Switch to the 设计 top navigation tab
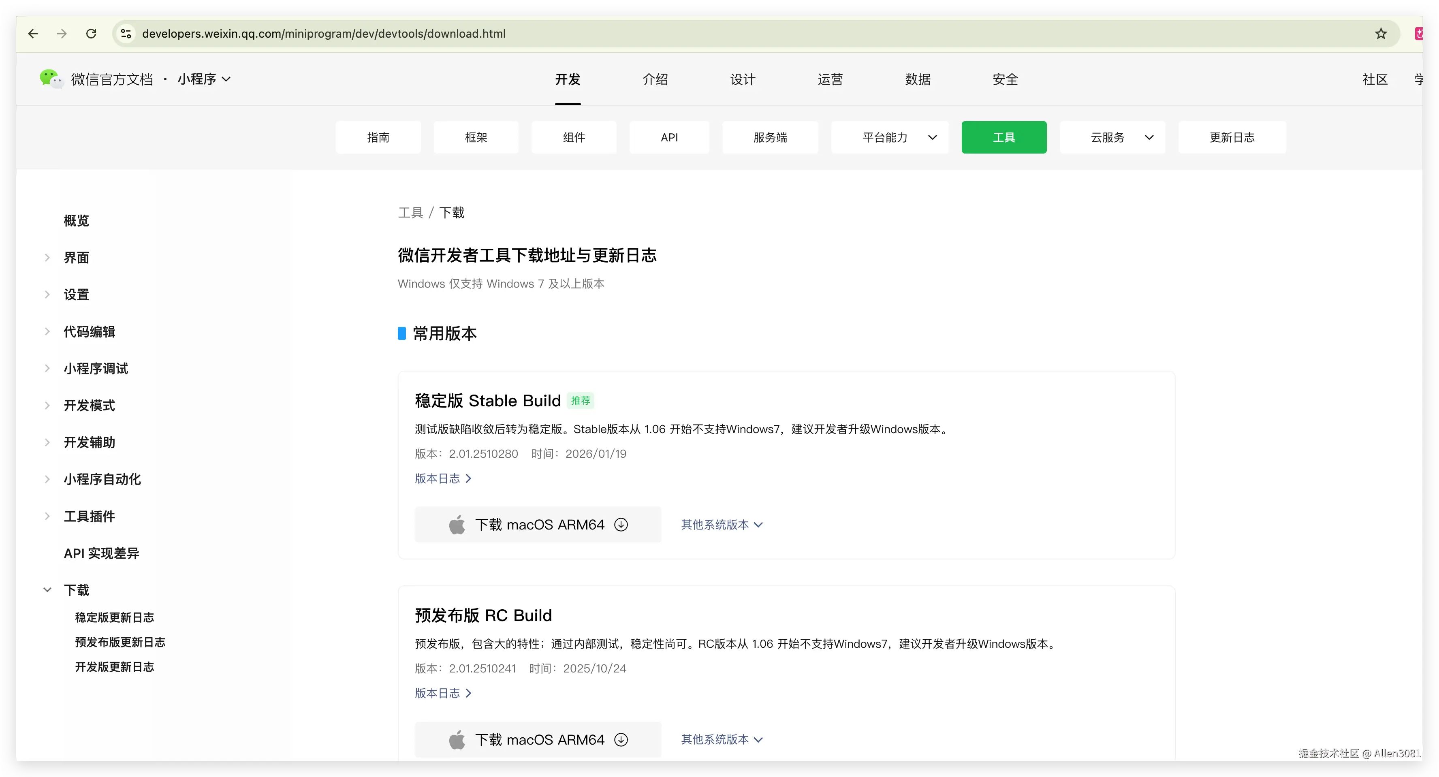Image resolution: width=1439 pixels, height=777 pixels. (x=743, y=79)
